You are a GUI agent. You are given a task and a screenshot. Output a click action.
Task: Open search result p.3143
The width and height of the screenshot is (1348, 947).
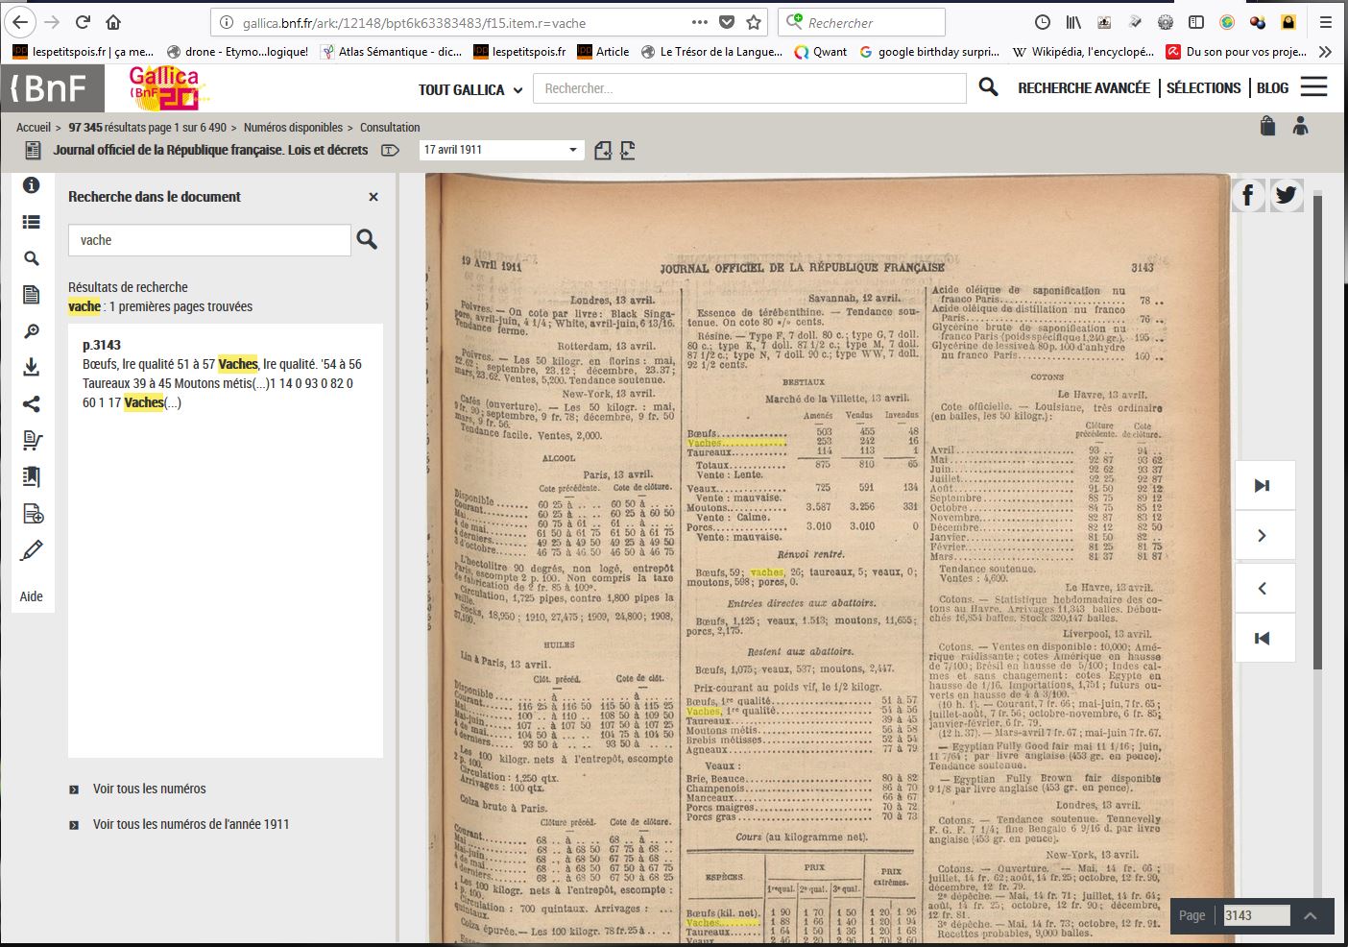tap(102, 345)
